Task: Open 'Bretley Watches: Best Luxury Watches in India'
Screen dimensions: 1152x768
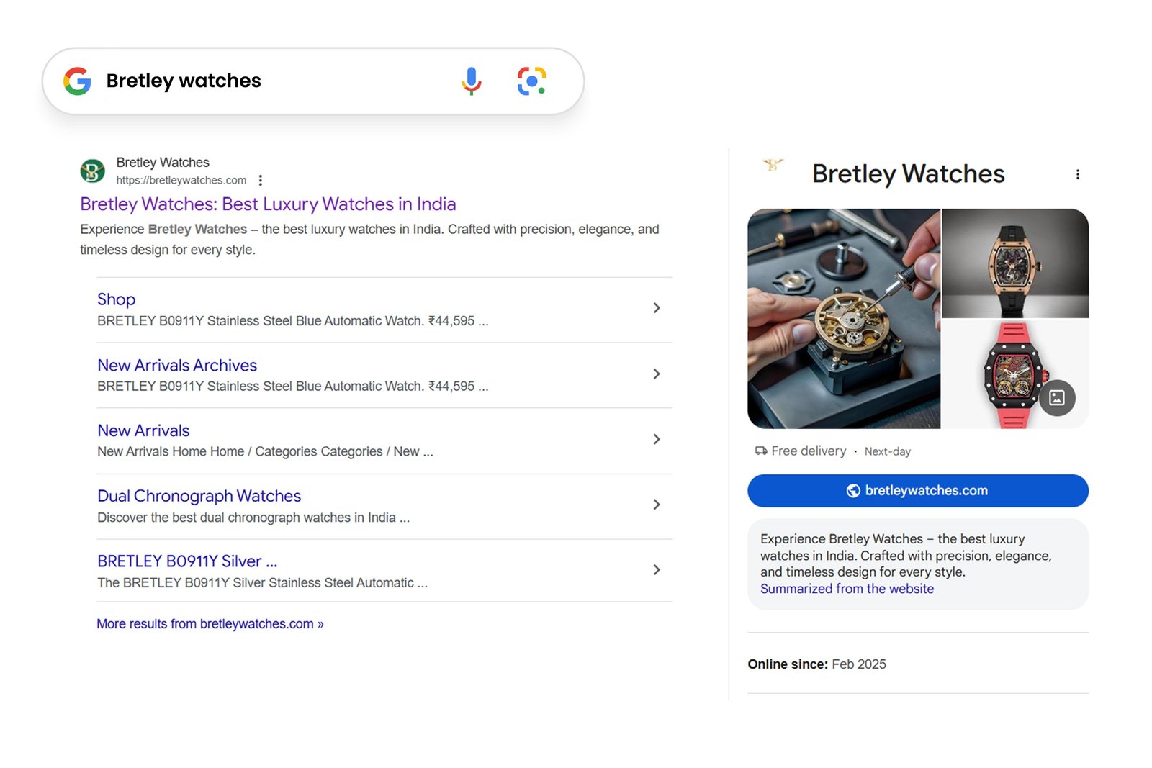Action: (268, 204)
